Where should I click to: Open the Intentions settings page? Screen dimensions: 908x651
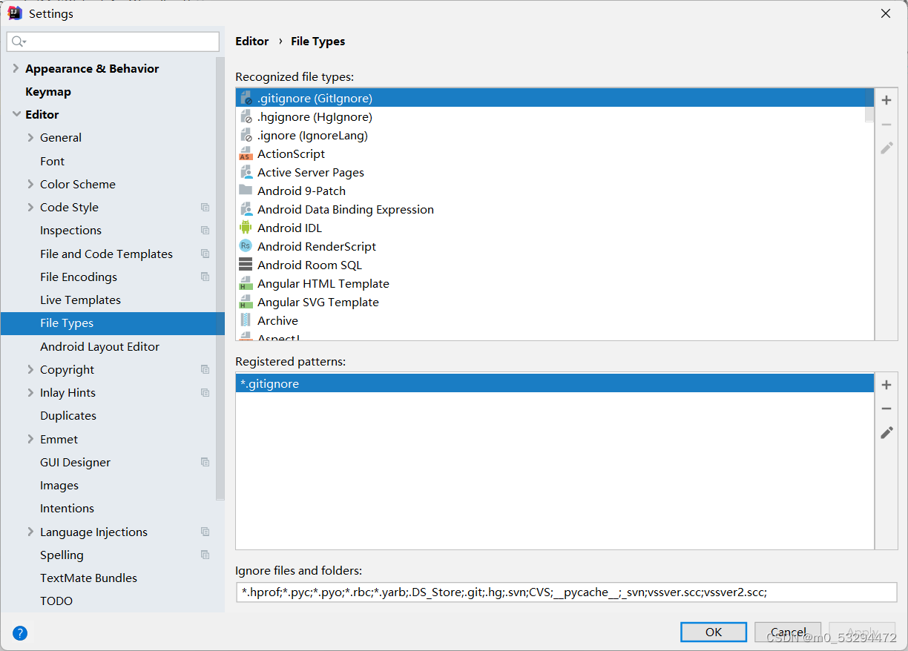coord(67,508)
